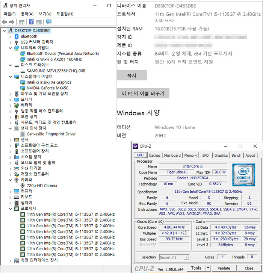The width and height of the screenshot is (263, 275).
Task: Click the USB 커넥터 관리자 plug icon
Action: pyautogui.click(x=17, y=42)
